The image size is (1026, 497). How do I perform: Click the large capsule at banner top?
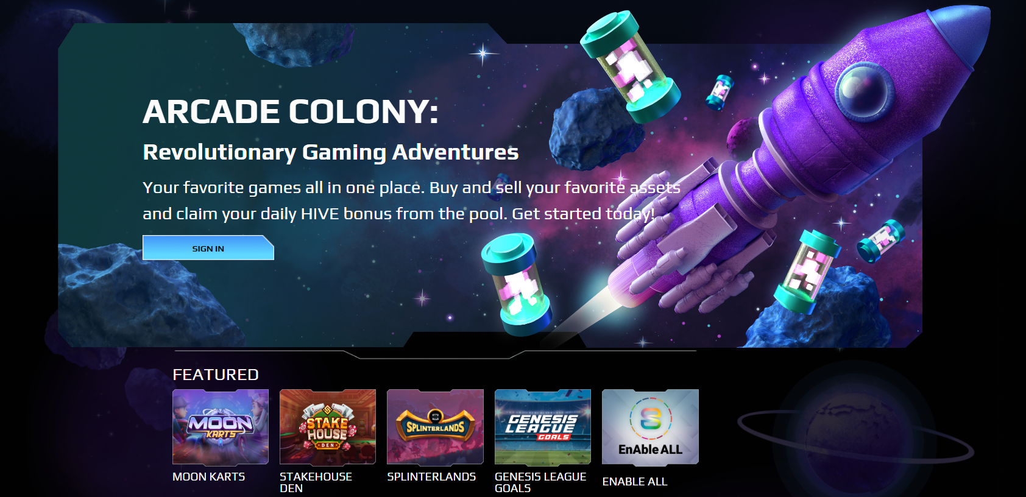(630, 66)
